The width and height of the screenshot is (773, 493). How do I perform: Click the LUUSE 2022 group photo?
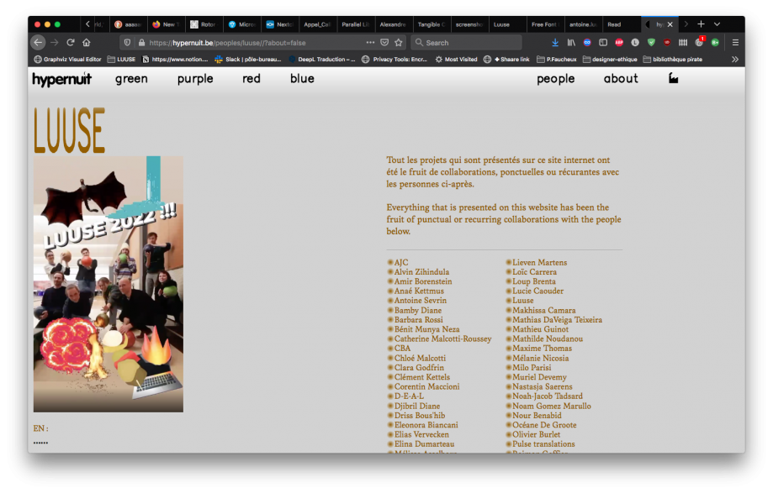pos(109,284)
